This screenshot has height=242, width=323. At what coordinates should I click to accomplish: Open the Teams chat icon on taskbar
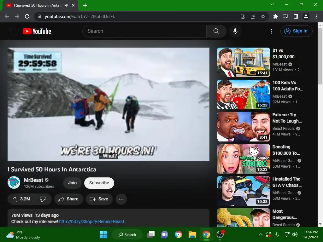point(164,234)
